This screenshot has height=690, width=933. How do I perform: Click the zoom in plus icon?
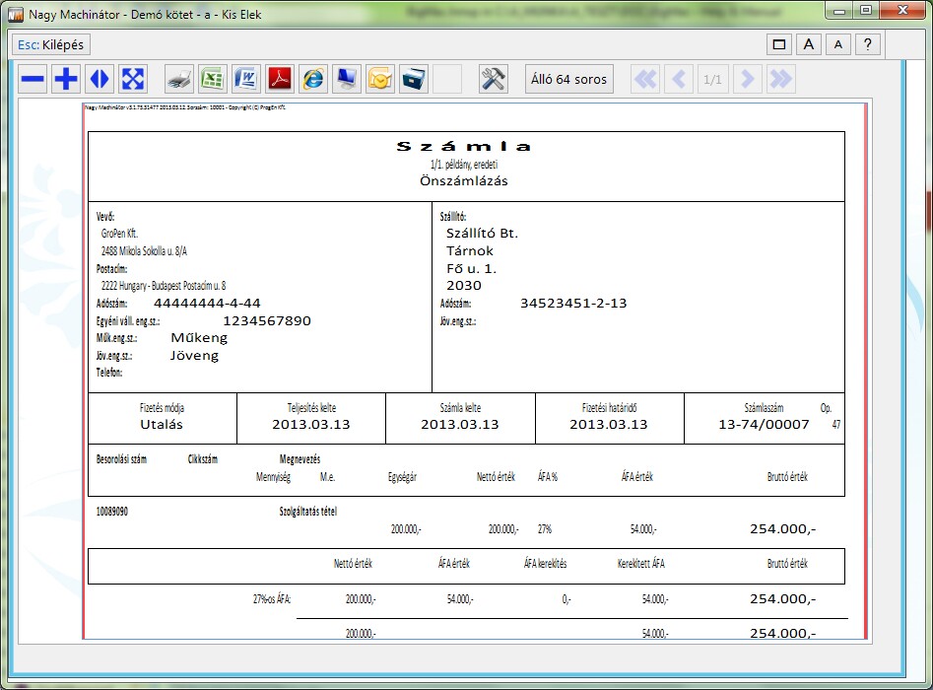click(66, 79)
